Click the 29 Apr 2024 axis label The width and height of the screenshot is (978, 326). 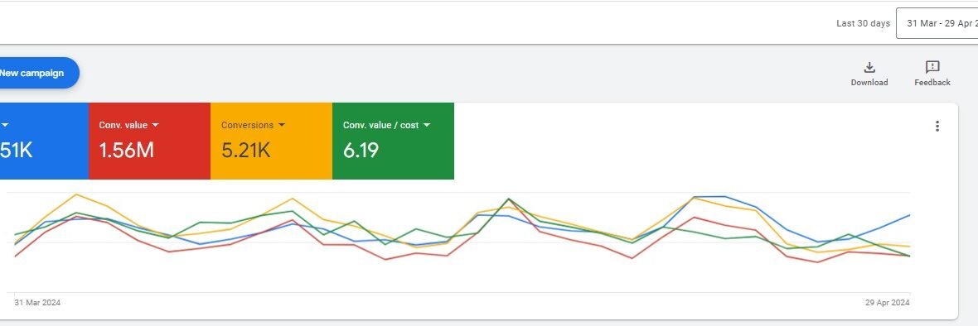pyautogui.click(x=887, y=303)
